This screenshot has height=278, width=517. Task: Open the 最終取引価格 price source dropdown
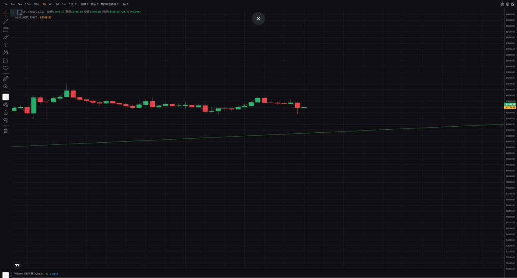110,4
